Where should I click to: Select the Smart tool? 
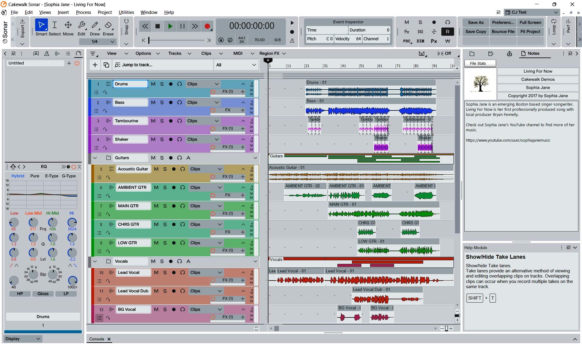pos(41,28)
